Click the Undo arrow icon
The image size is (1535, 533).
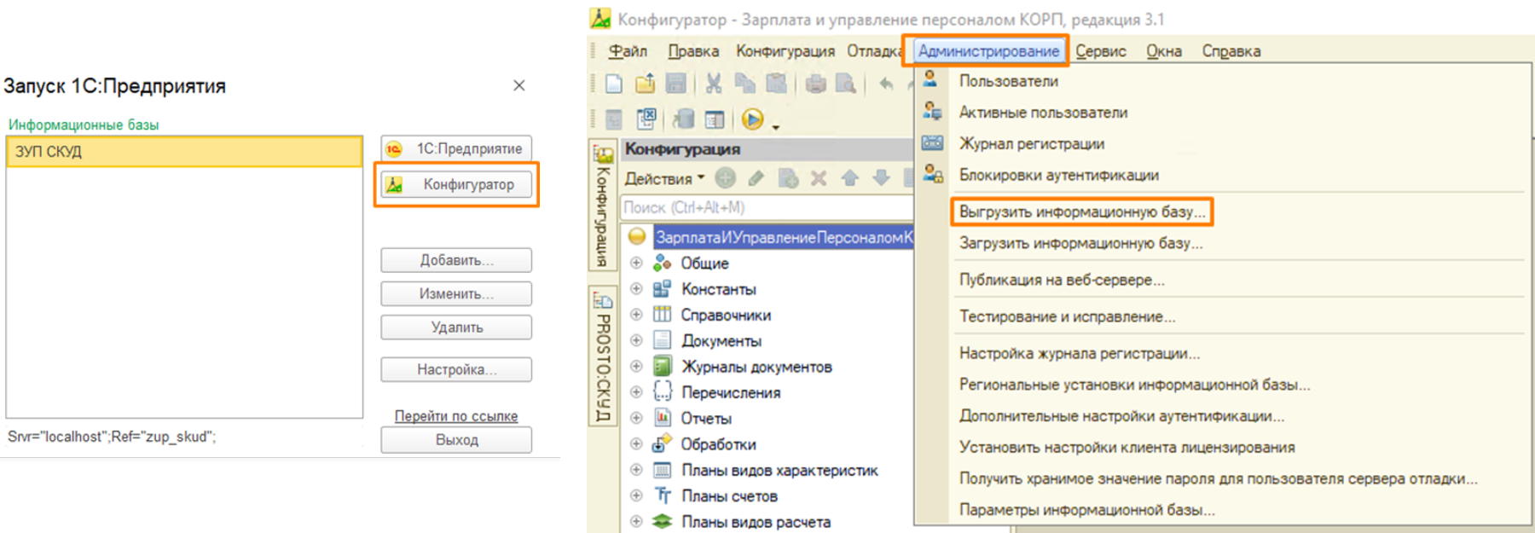click(x=887, y=84)
